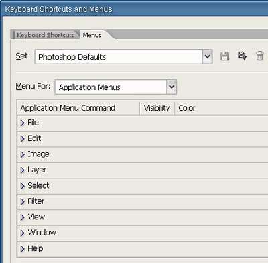Save changes to current menu set
Viewport: 268px width, 263px height.
click(x=224, y=56)
